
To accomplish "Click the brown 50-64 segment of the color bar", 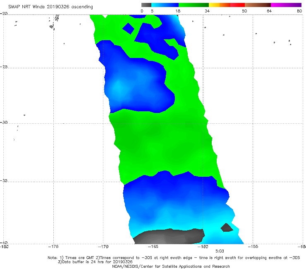I will point(258,5).
